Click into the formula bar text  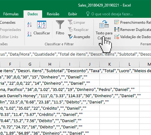tap(75, 54)
